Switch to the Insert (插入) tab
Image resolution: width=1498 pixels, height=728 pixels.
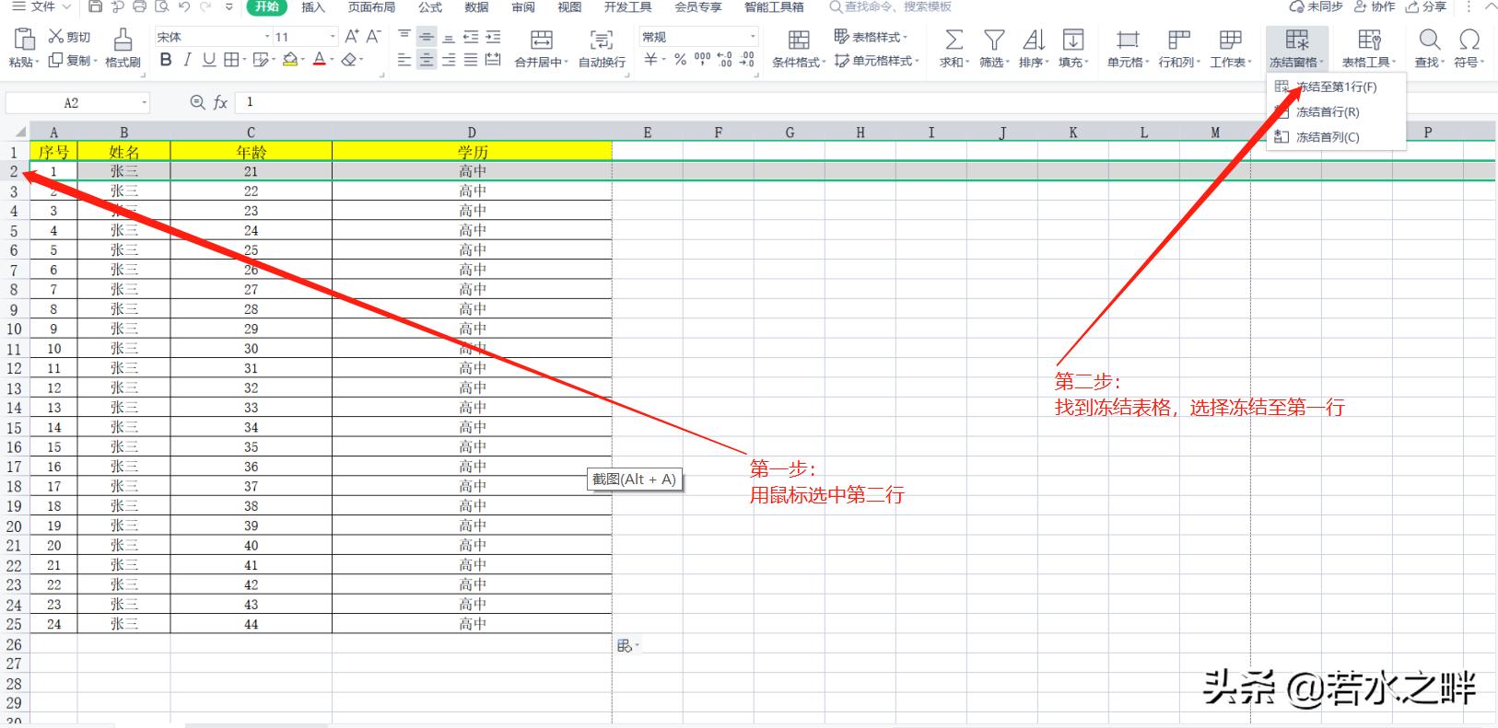[313, 6]
